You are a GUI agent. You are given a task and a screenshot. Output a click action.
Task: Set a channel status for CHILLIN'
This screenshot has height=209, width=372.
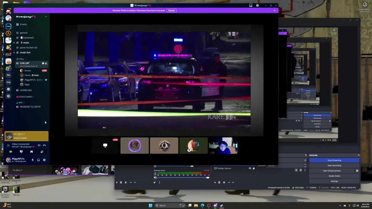(28, 66)
